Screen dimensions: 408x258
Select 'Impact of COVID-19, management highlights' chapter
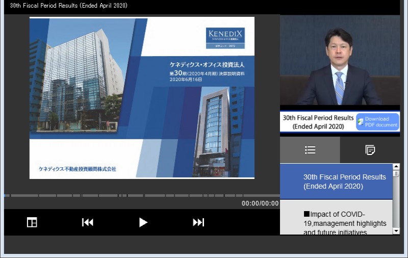pyautogui.click(x=336, y=217)
